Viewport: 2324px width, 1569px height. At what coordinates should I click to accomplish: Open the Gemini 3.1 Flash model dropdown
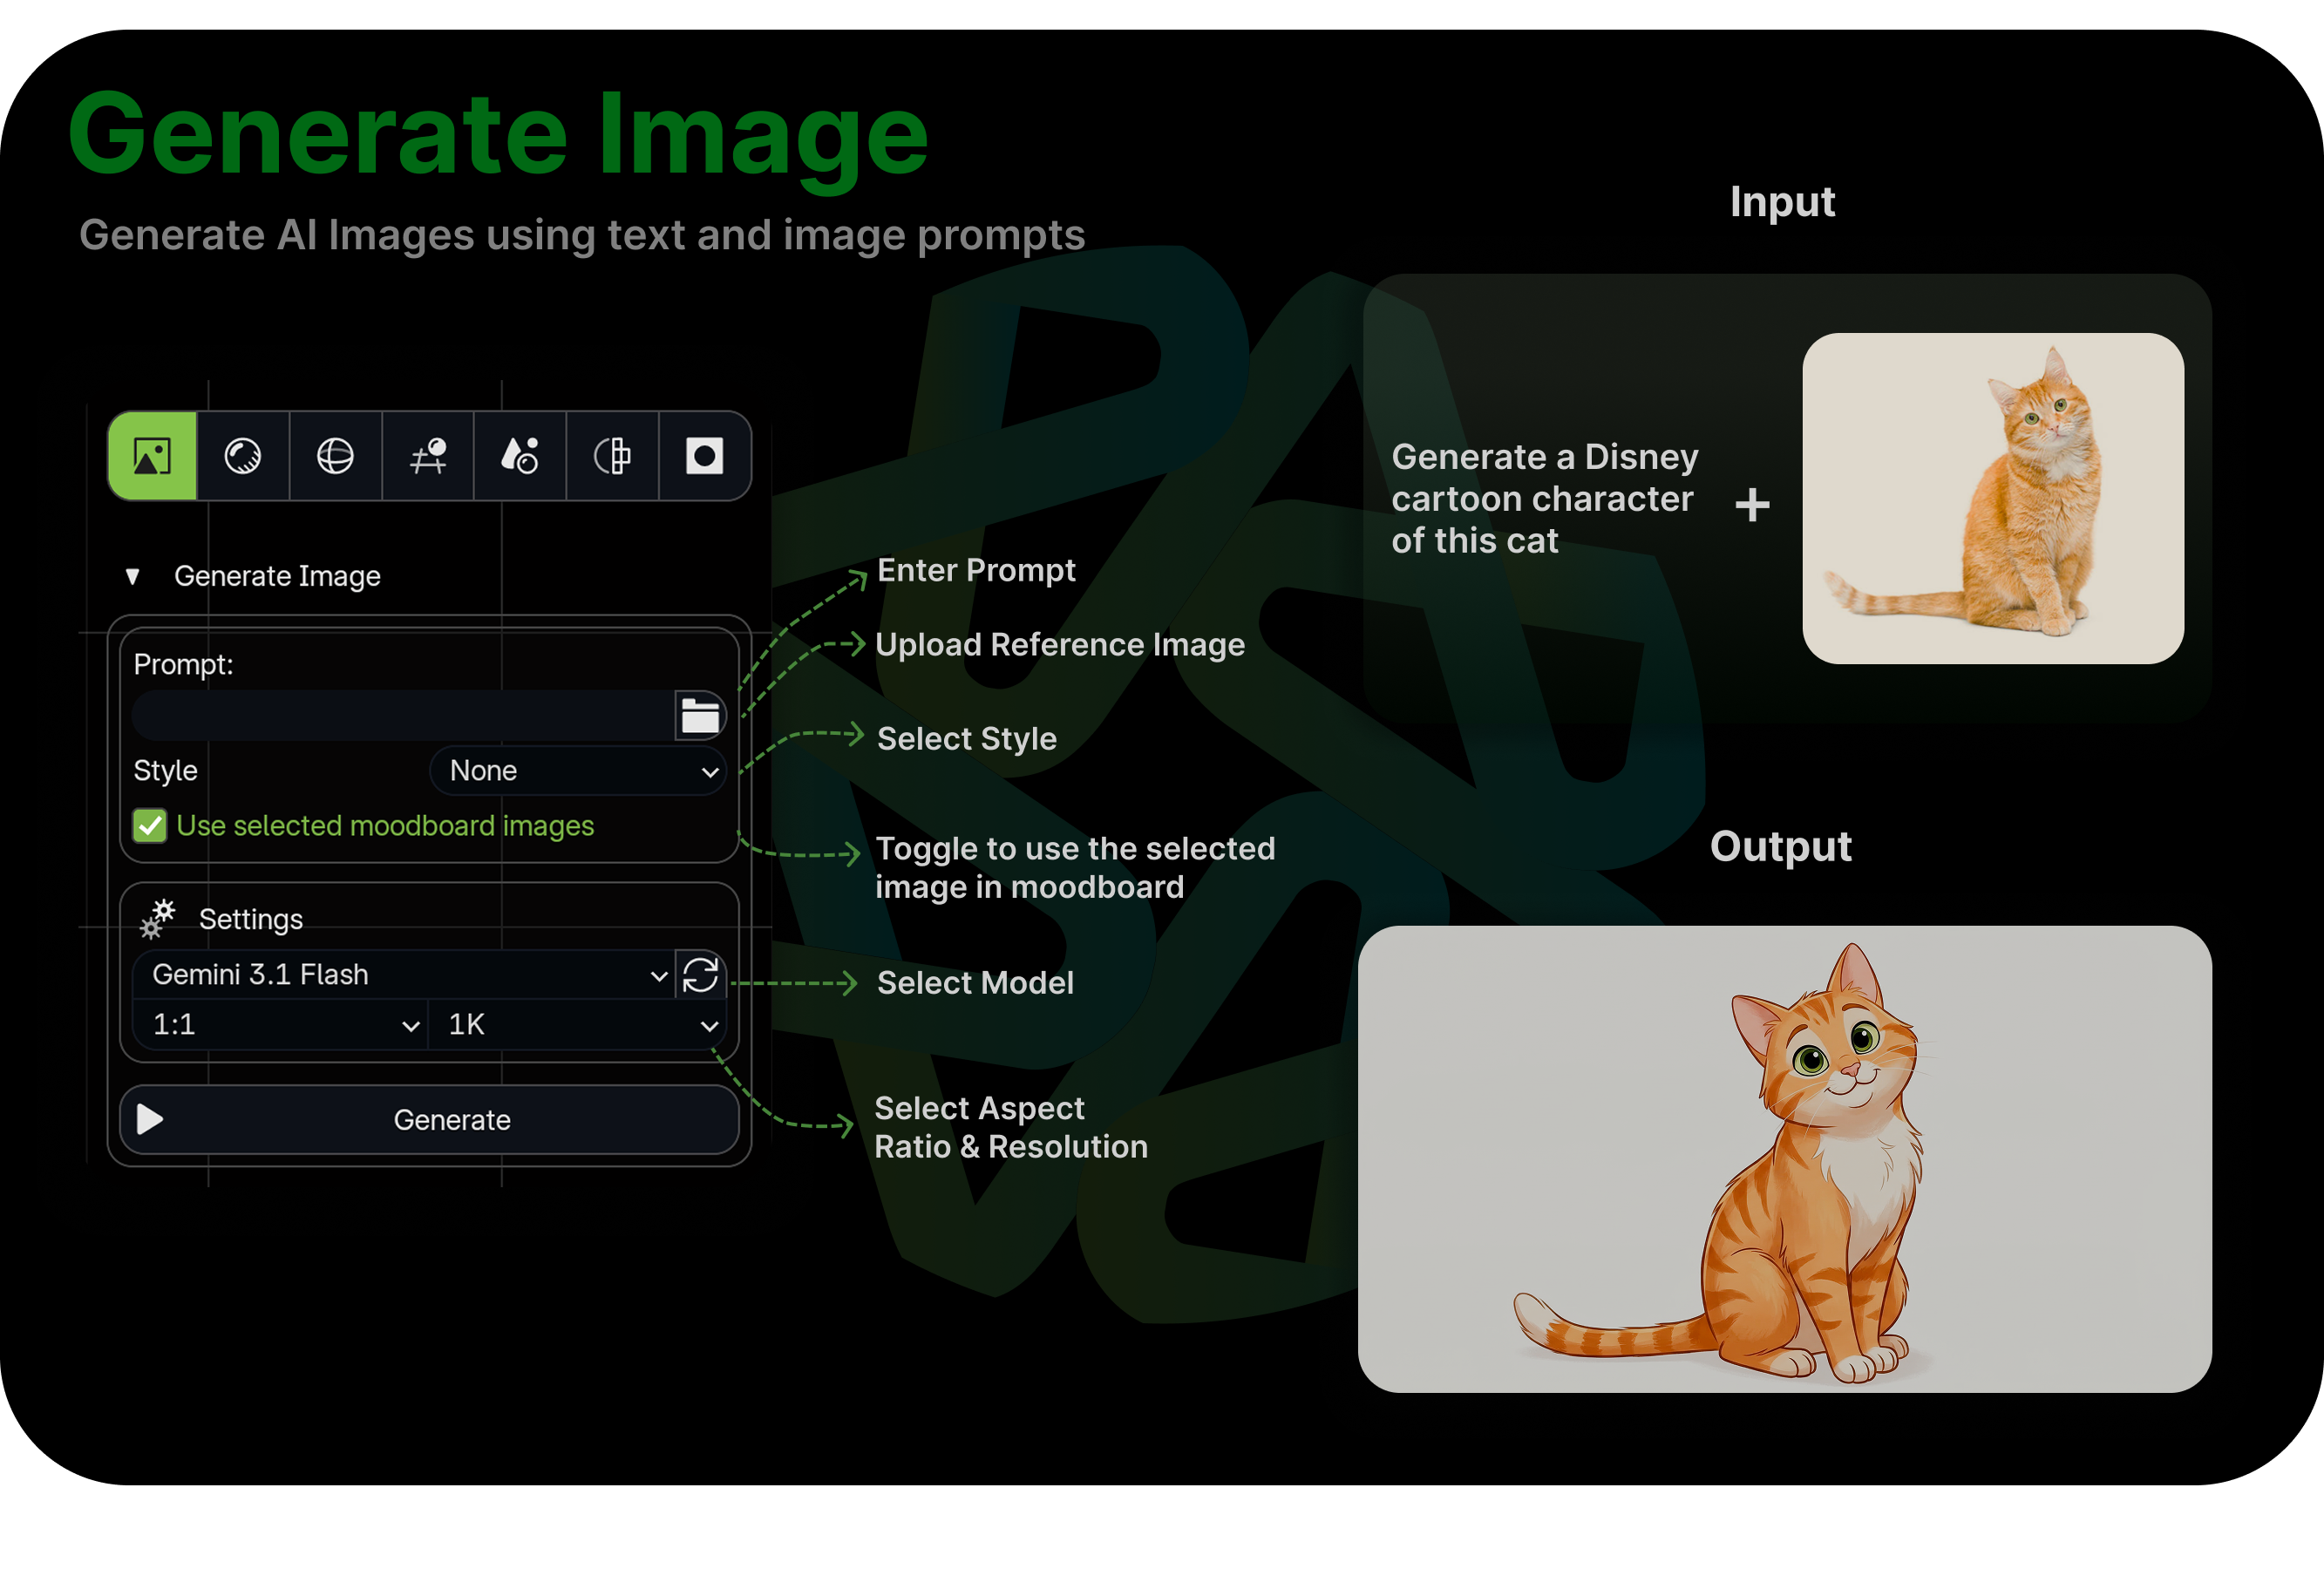coord(403,974)
